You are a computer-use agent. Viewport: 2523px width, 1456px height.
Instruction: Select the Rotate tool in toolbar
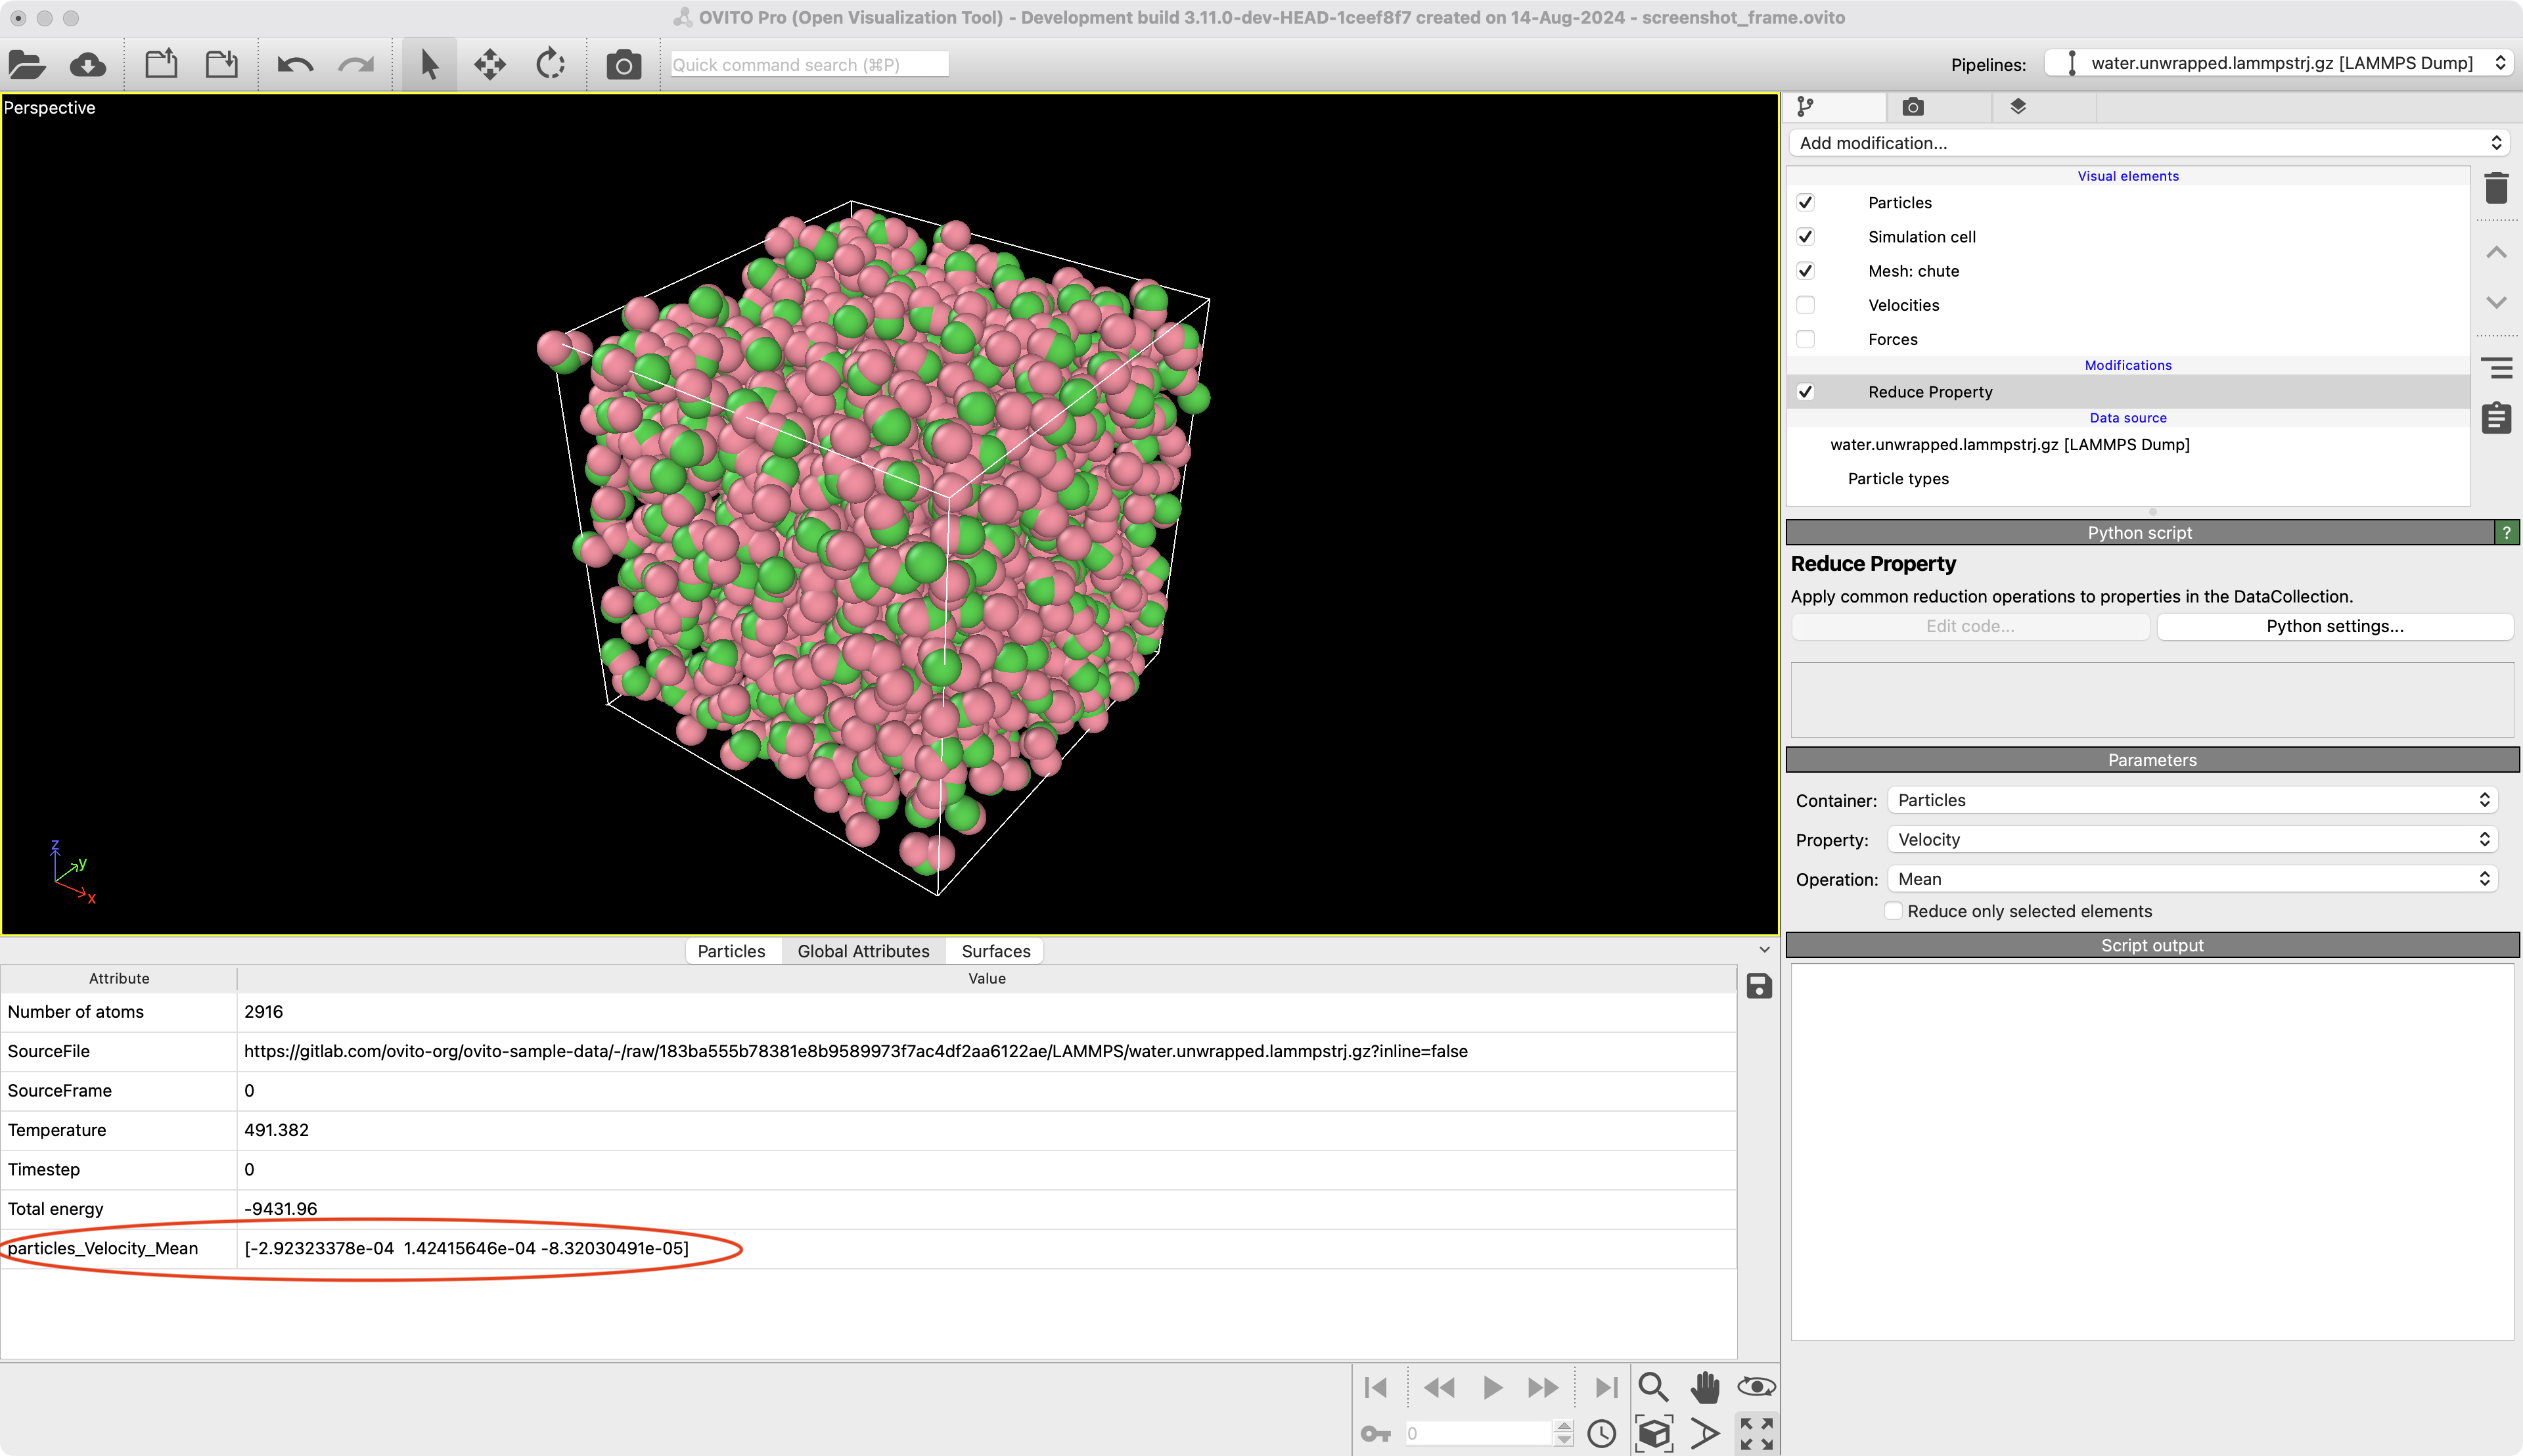(551, 65)
